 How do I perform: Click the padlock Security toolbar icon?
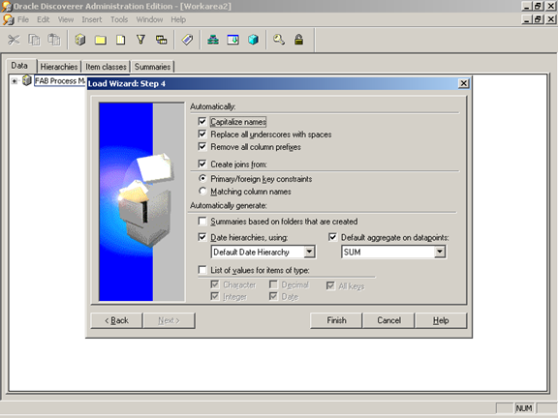298,40
